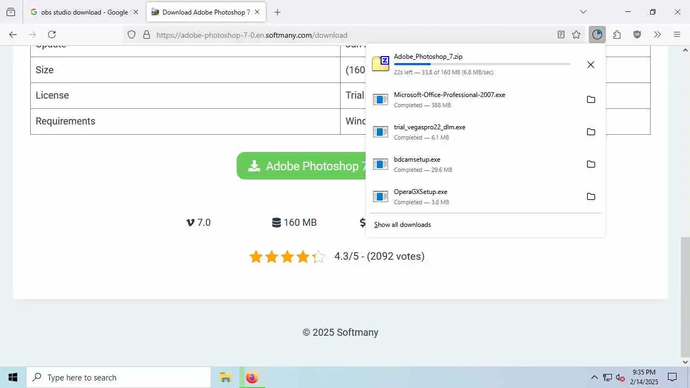The width and height of the screenshot is (690, 388).
Task: Click the Adobe_Photoshop_7.zip download progress bar
Action: coord(482,64)
